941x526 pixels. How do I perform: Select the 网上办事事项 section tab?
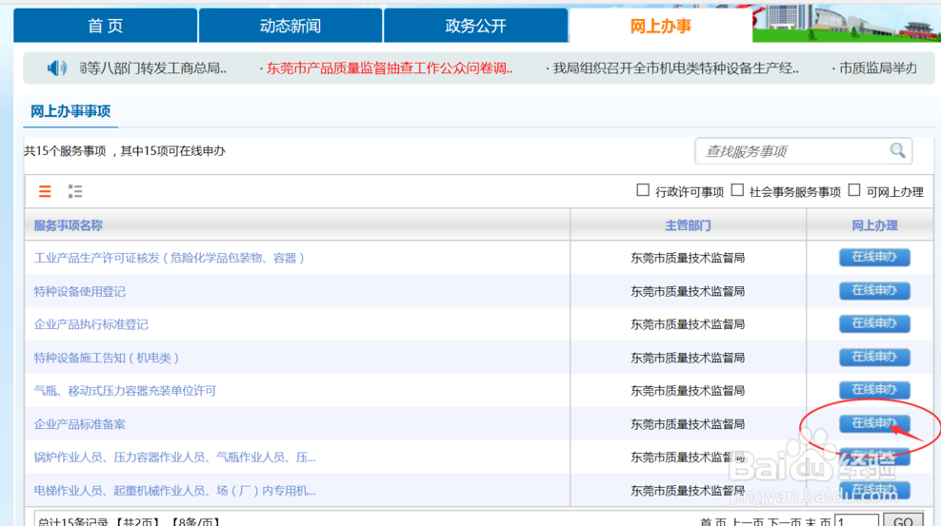70,111
